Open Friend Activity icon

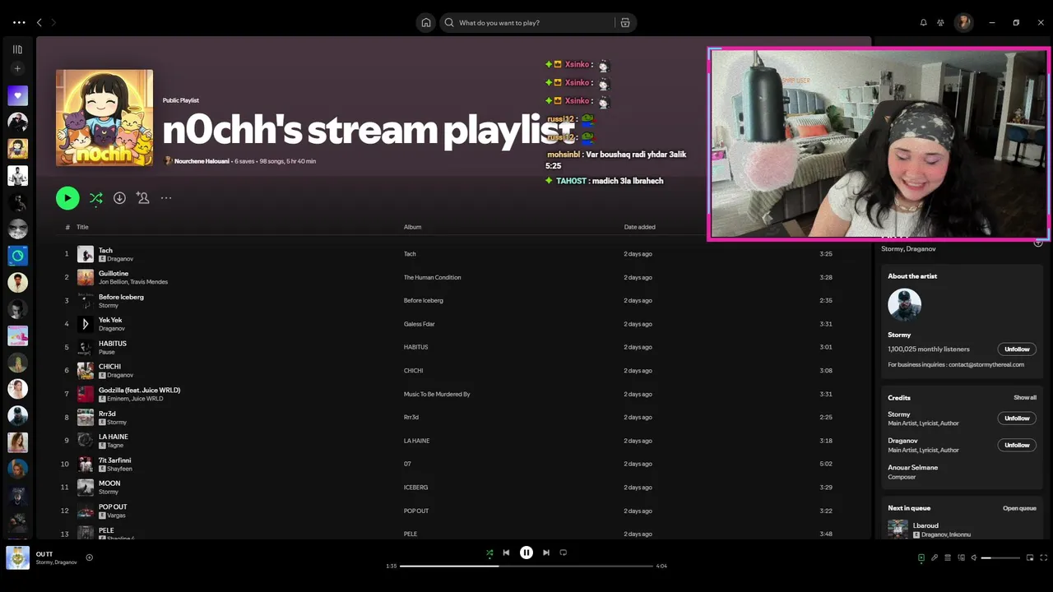pyautogui.click(x=940, y=23)
